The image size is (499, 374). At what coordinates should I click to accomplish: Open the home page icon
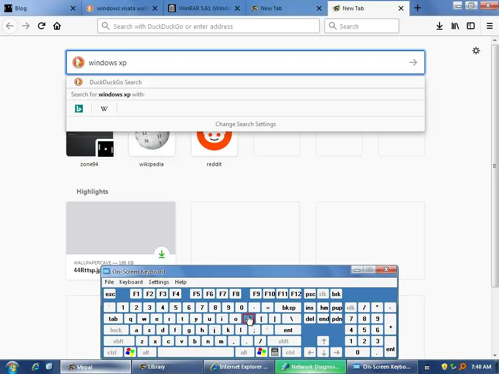[57, 26]
